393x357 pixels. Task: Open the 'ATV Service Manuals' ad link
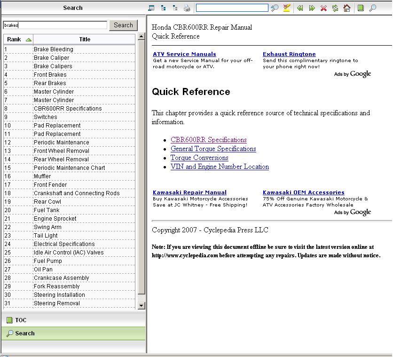[x=184, y=54]
